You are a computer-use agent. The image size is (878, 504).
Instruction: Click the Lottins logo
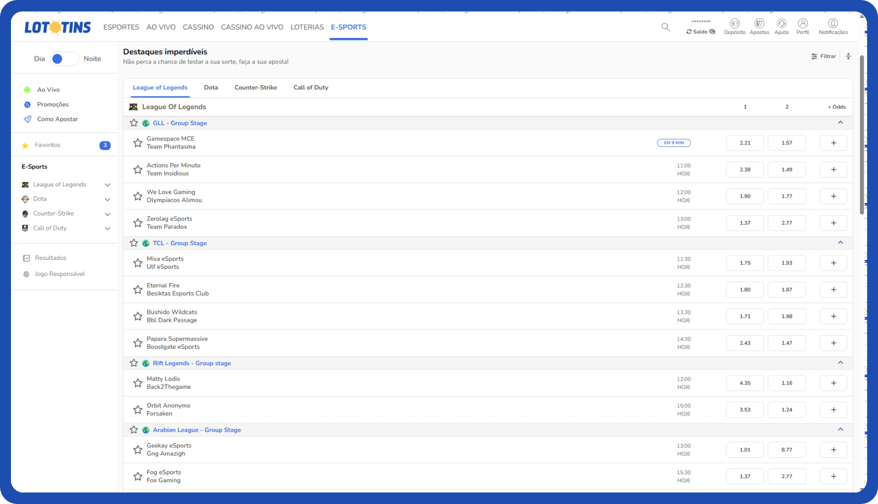click(x=58, y=27)
